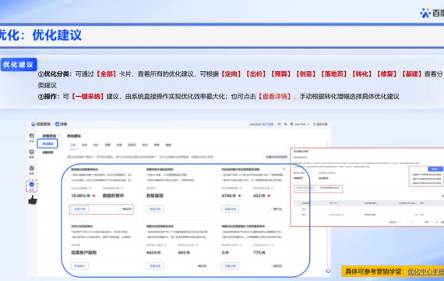This screenshot has height=281, width=444.
Task: Collapse the 诊断优化 side menu chevron
Action: [59, 136]
